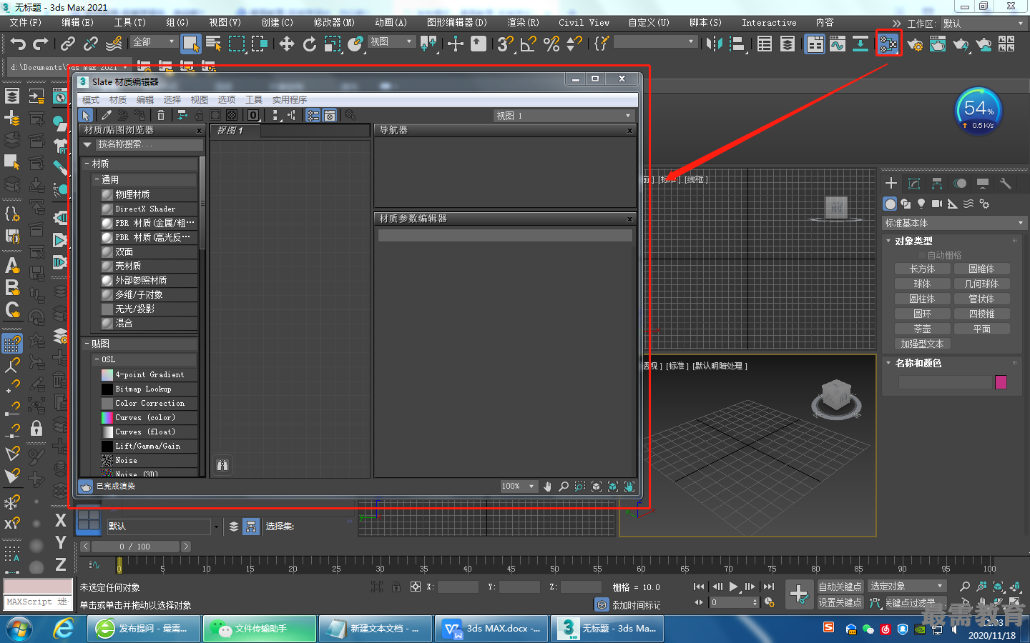
Task: Open the 视图 reference coordinate dropdown
Action: (391, 42)
